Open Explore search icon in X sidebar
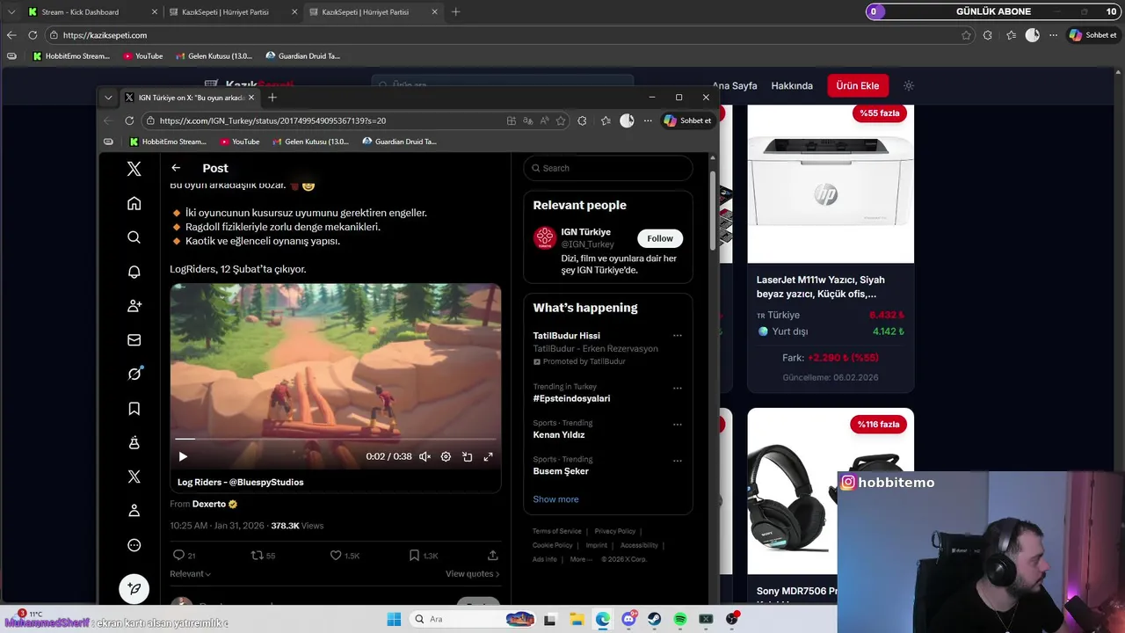This screenshot has width=1125, height=633. [x=134, y=237]
